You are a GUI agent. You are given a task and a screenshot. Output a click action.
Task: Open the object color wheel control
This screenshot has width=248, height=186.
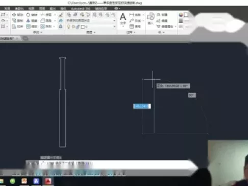[181, 15]
